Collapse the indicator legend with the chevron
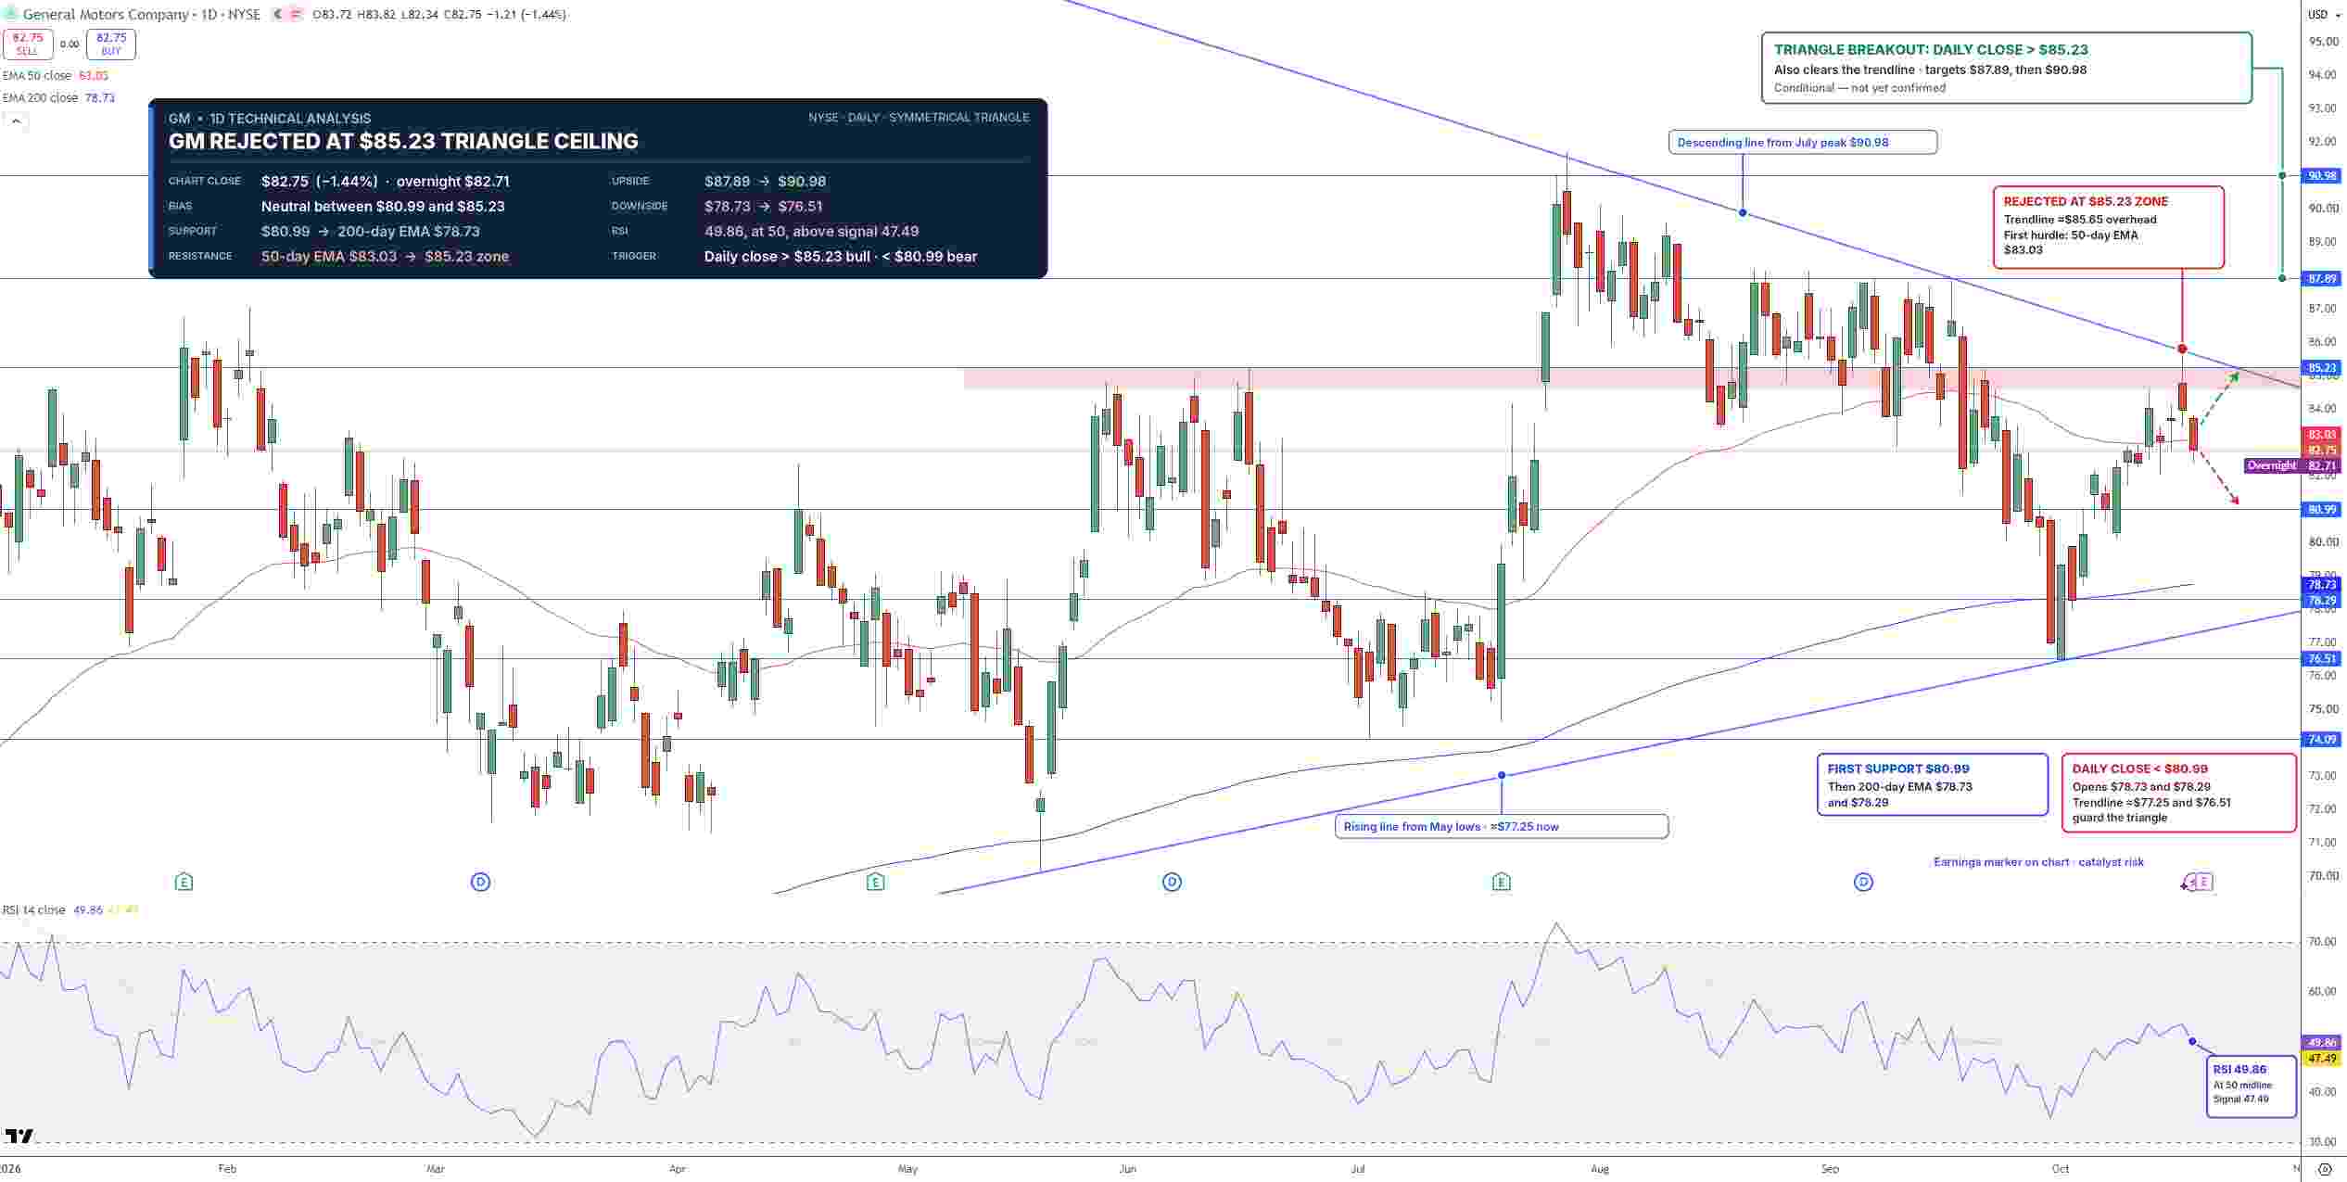 point(15,121)
